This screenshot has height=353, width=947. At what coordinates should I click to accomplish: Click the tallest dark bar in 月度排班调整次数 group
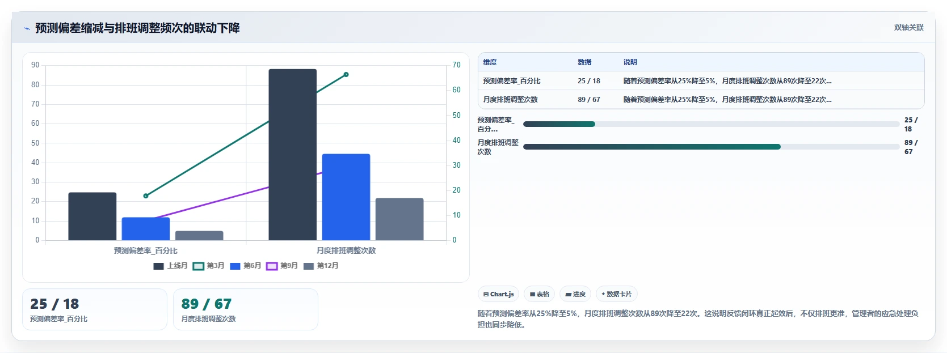[293, 155]
